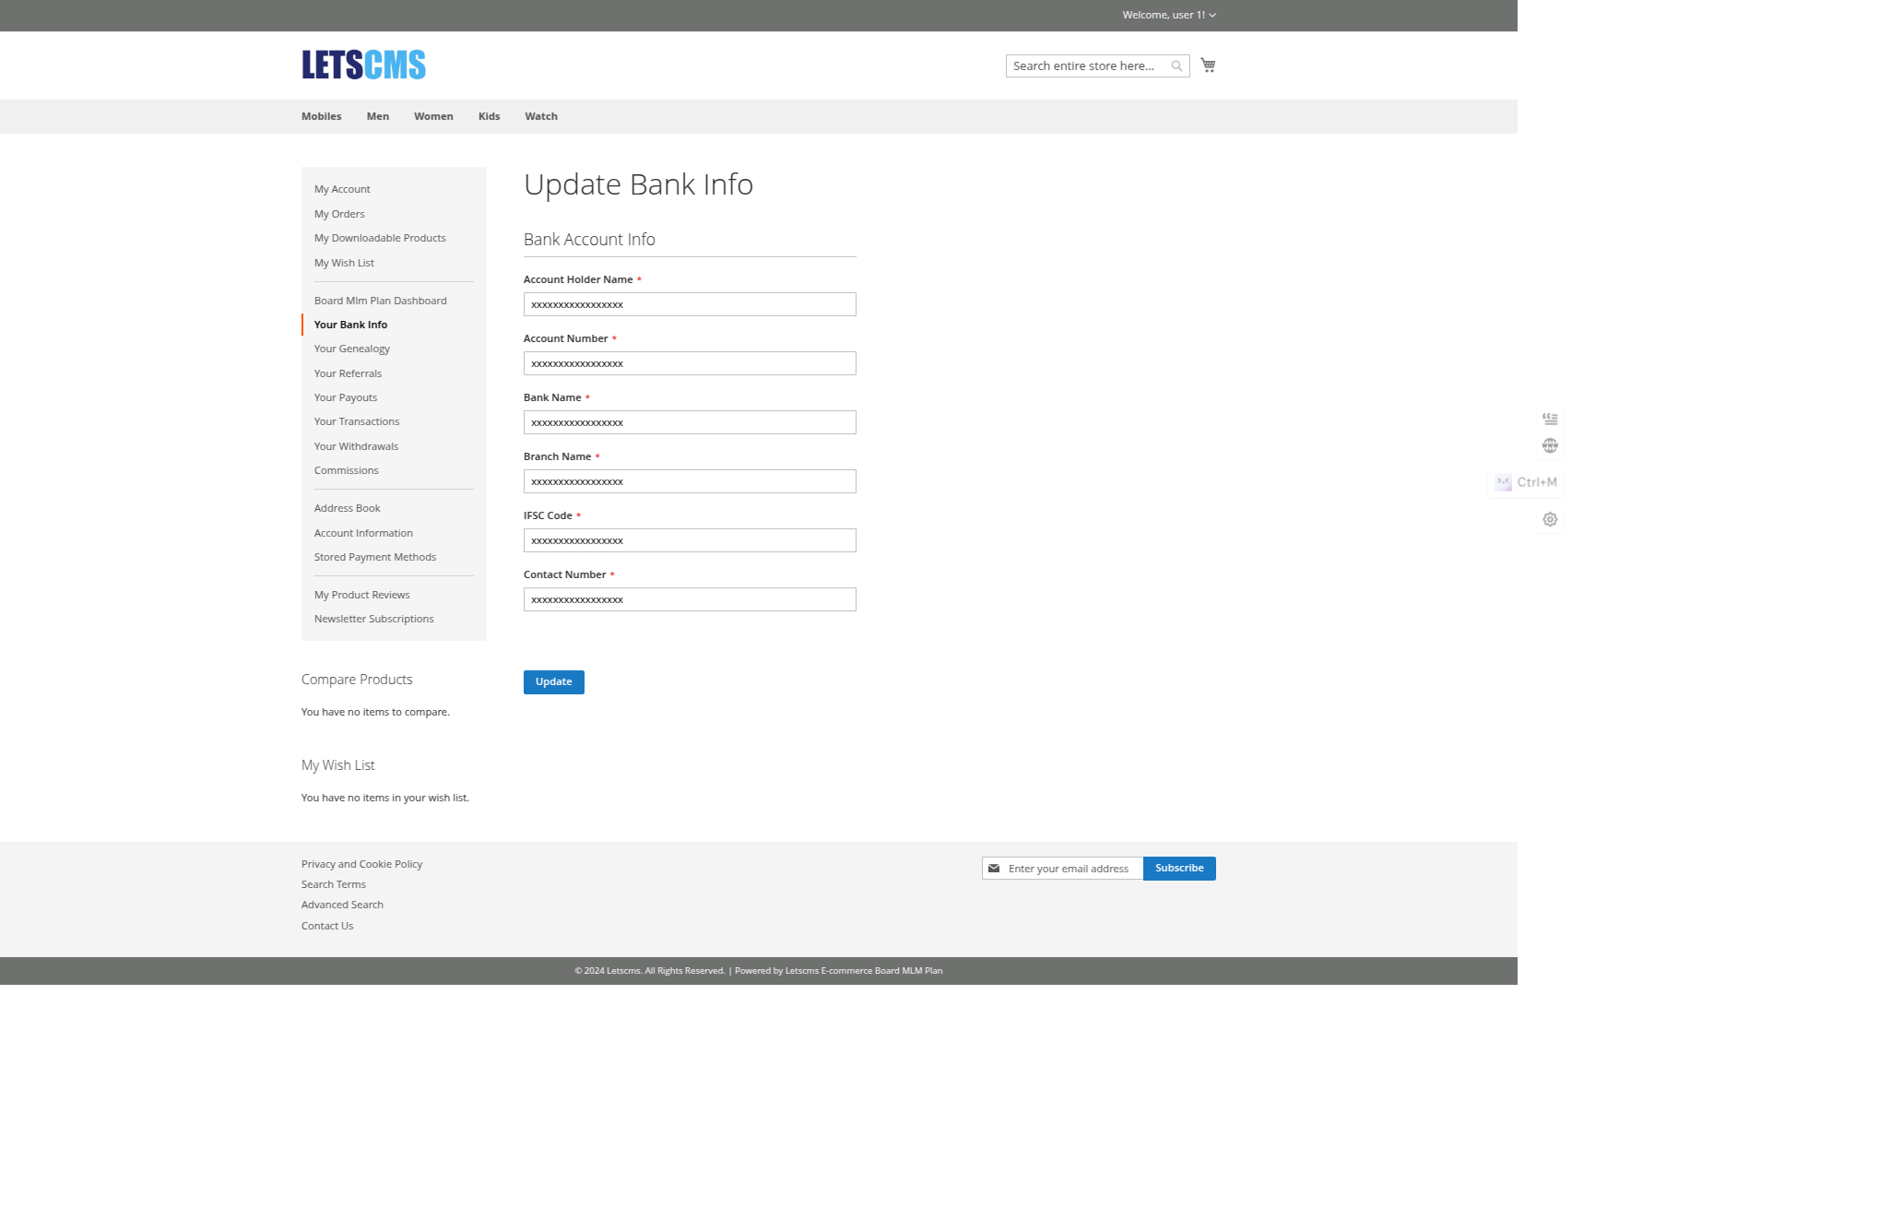The image size is (1879, 1231).
Task: Click the Account Holder Name field
Action: [689, 305]
